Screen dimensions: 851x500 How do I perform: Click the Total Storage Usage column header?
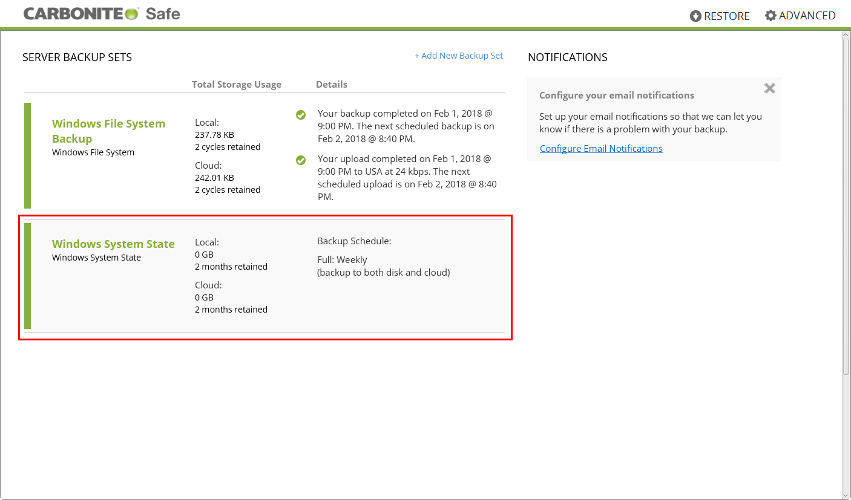point(236,85)
